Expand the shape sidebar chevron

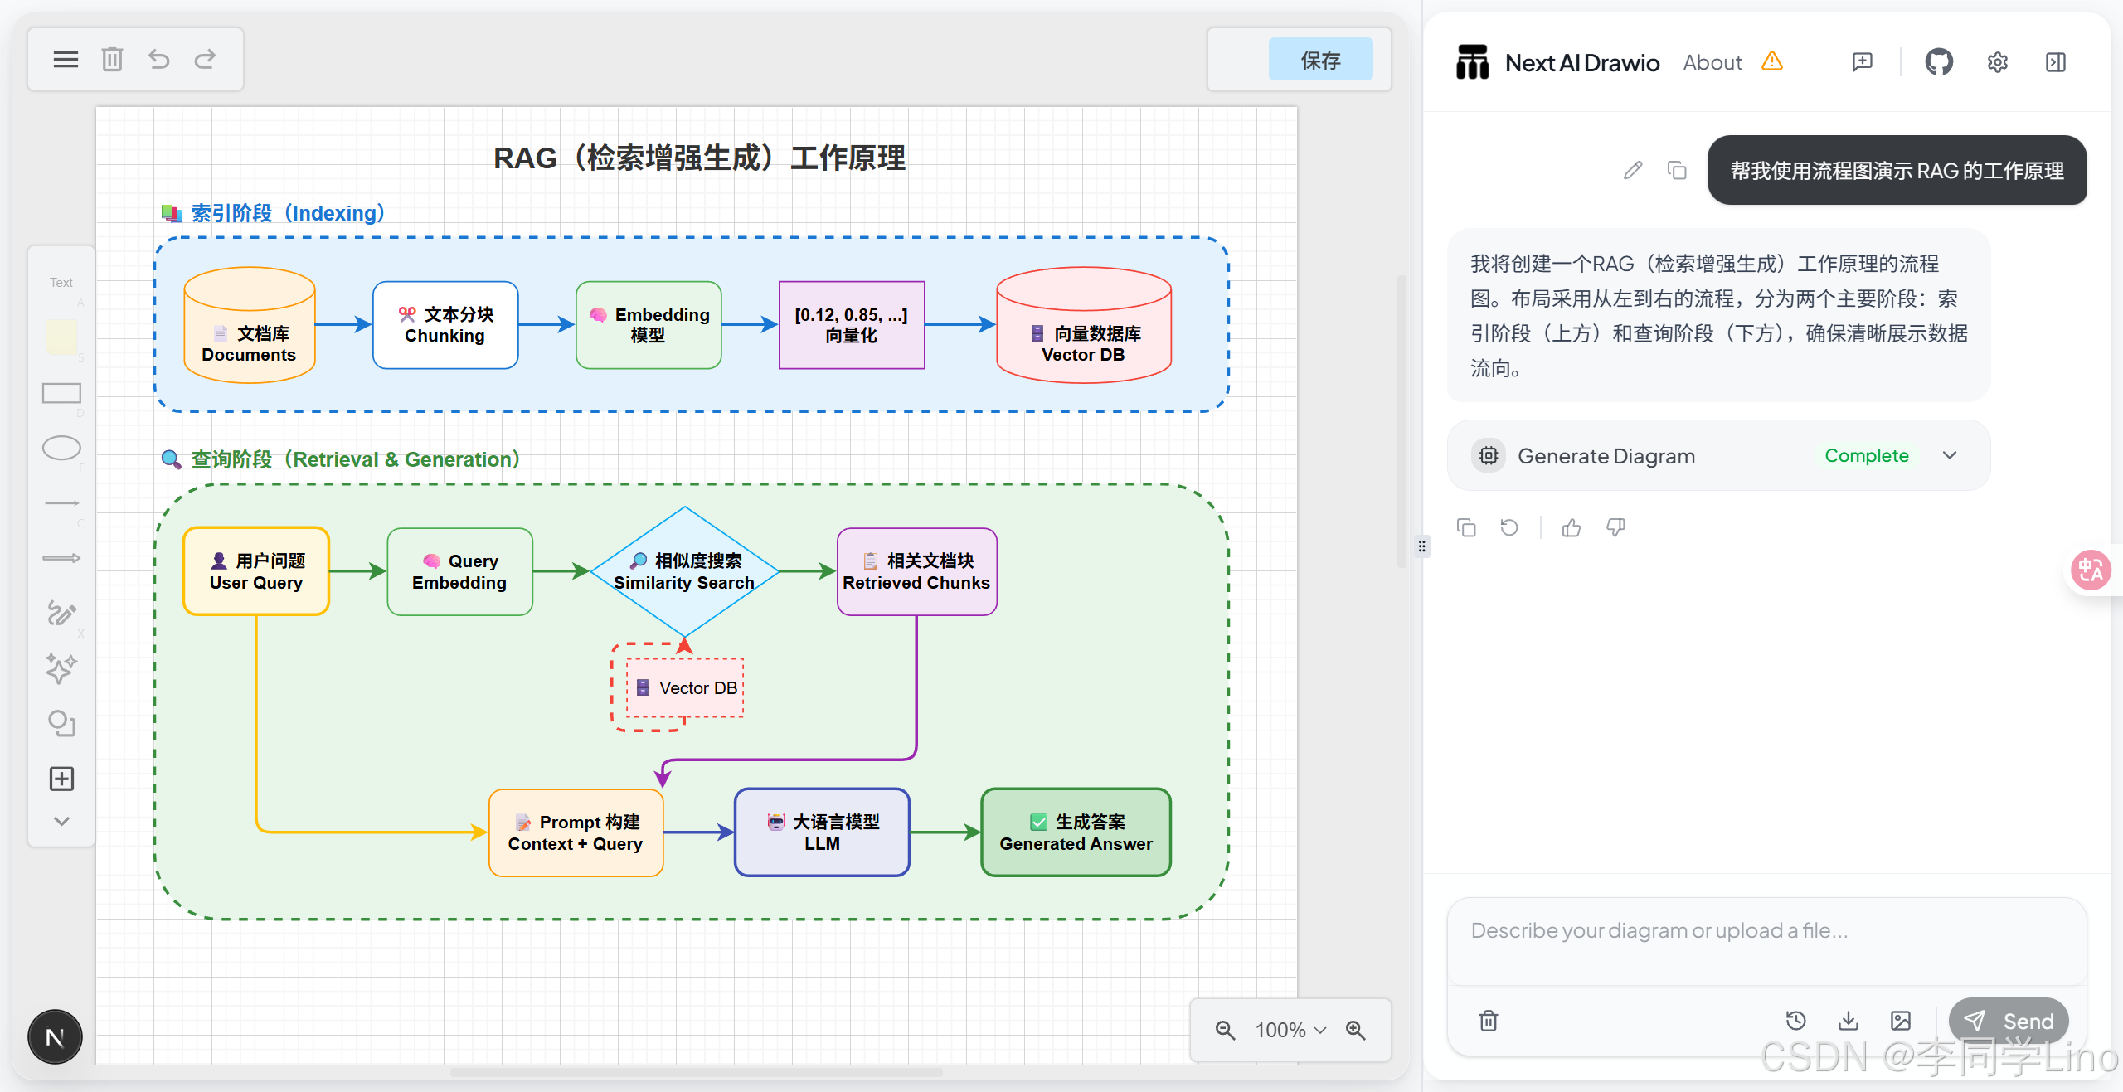point(61,821)
